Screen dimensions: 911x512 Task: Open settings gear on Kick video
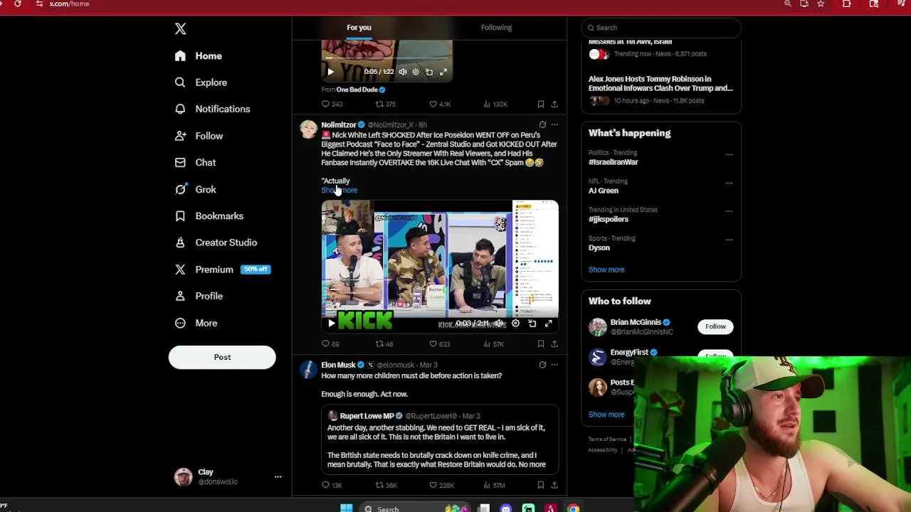516,324
